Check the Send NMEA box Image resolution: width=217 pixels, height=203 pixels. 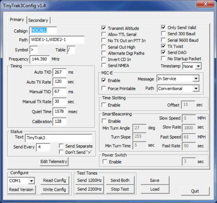coord(104,65)
